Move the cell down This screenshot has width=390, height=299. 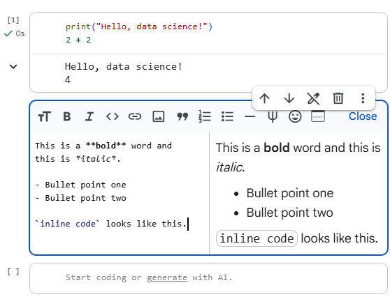289,98
